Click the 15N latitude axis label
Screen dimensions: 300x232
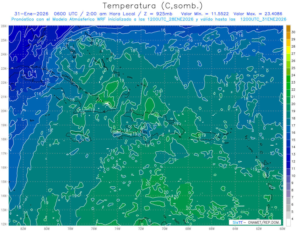[x=4, y=182]
